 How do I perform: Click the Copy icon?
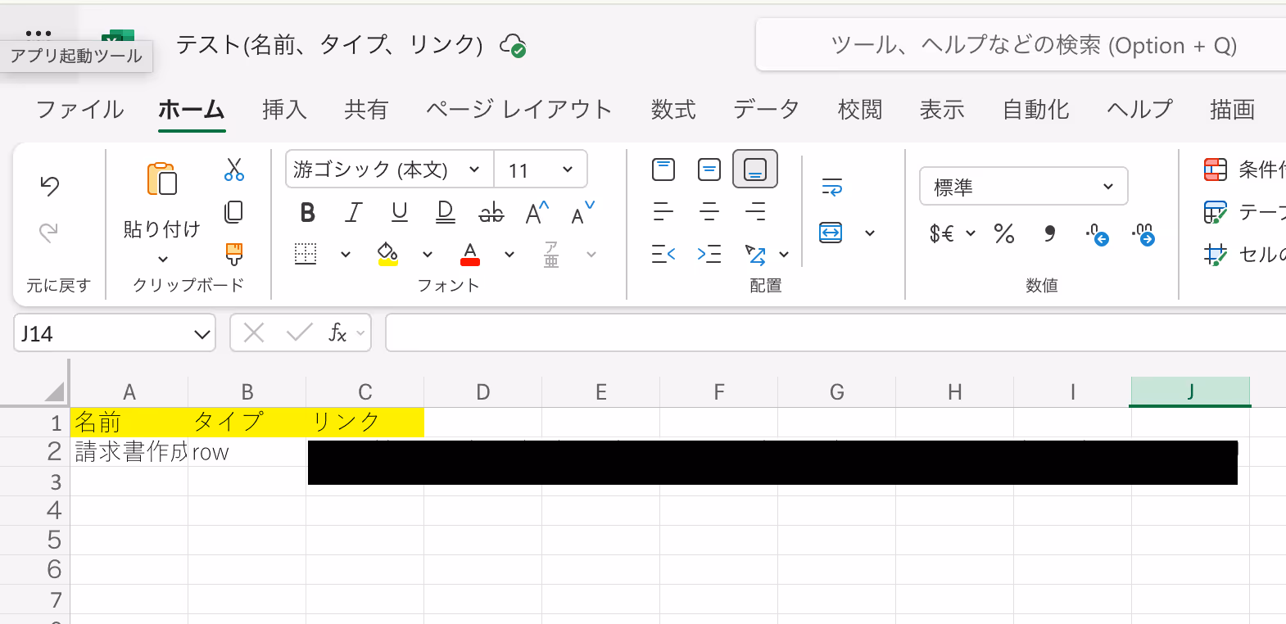[x=234, y=212]
